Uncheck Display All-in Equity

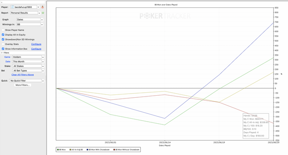pyautogui.click(x=3, y=35)
